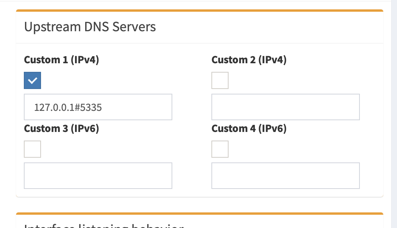The height and width of the screenshot is (228, 397).
Task: Click the Custom 2 (IPv4) label
Action: (249, 60)
